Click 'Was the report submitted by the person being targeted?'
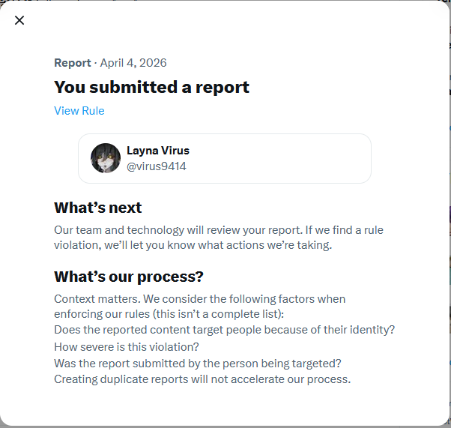Screen dimensions: 451x428 (x=198, y=364)
